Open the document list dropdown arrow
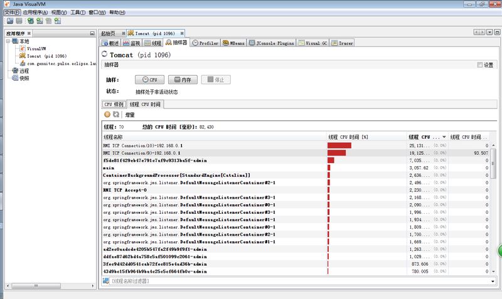 pos(489,33)
